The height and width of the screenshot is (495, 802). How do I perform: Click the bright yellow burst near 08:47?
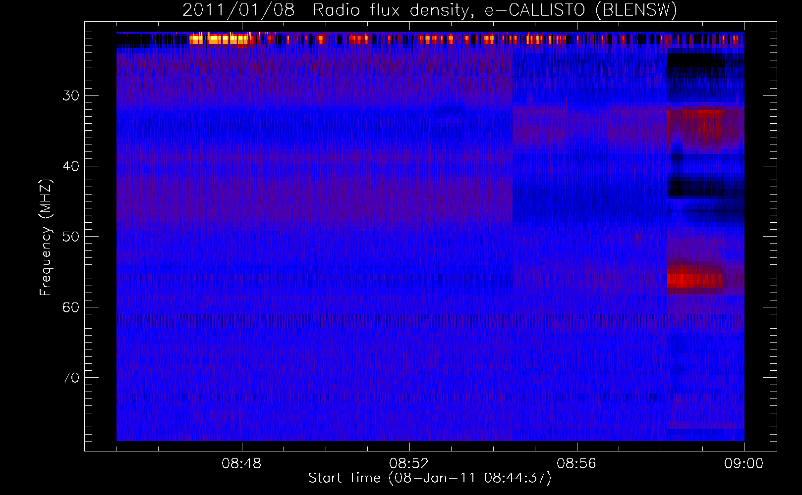(x=219, y=39)
